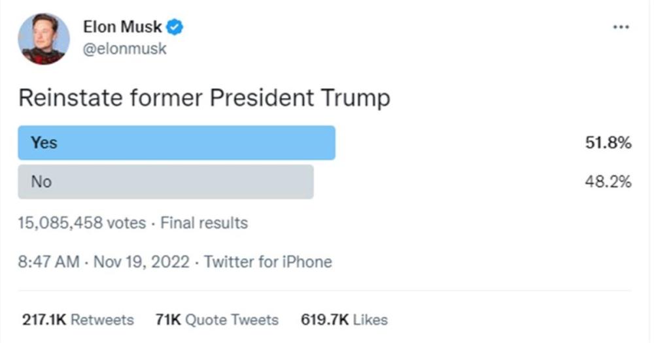Open the Twitter for iPhone source link

267,262
